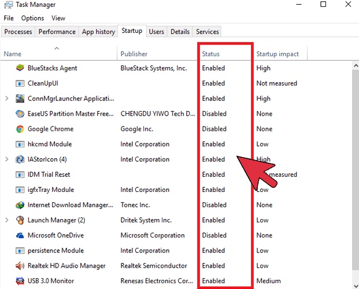Screen dimensions: 359x289
Task: Select the Microsoft OneDrive row name
Action: pos(55,235)
